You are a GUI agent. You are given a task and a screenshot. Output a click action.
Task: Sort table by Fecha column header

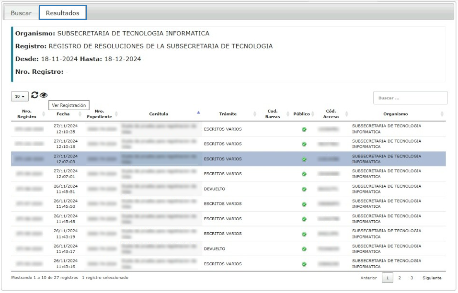click(x=63, y=114)
